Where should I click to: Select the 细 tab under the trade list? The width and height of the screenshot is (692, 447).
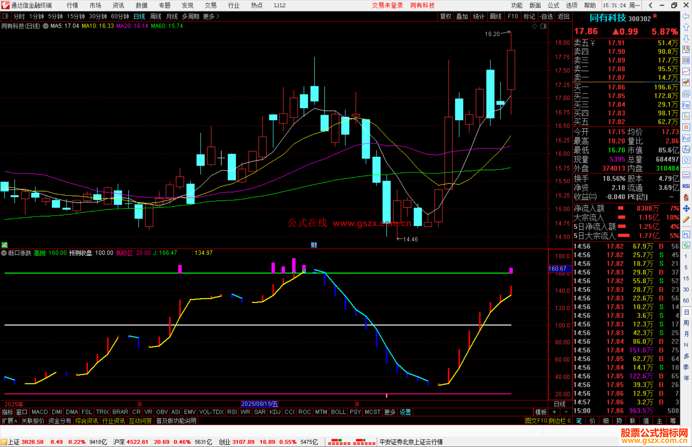coord(605,421)
